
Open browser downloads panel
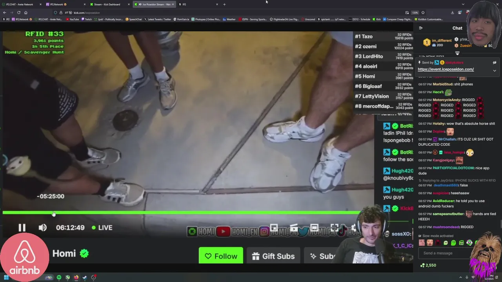453,13
